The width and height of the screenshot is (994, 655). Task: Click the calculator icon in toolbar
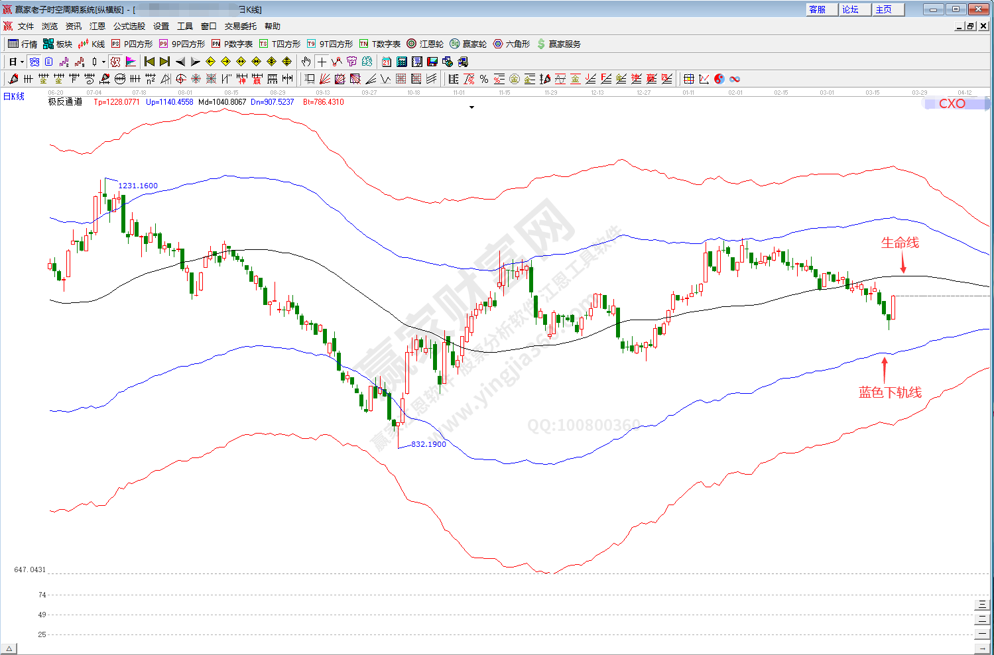coord(402,62)
